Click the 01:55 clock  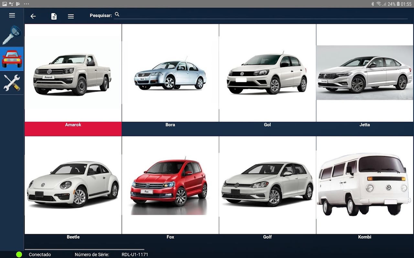(406, 4)
